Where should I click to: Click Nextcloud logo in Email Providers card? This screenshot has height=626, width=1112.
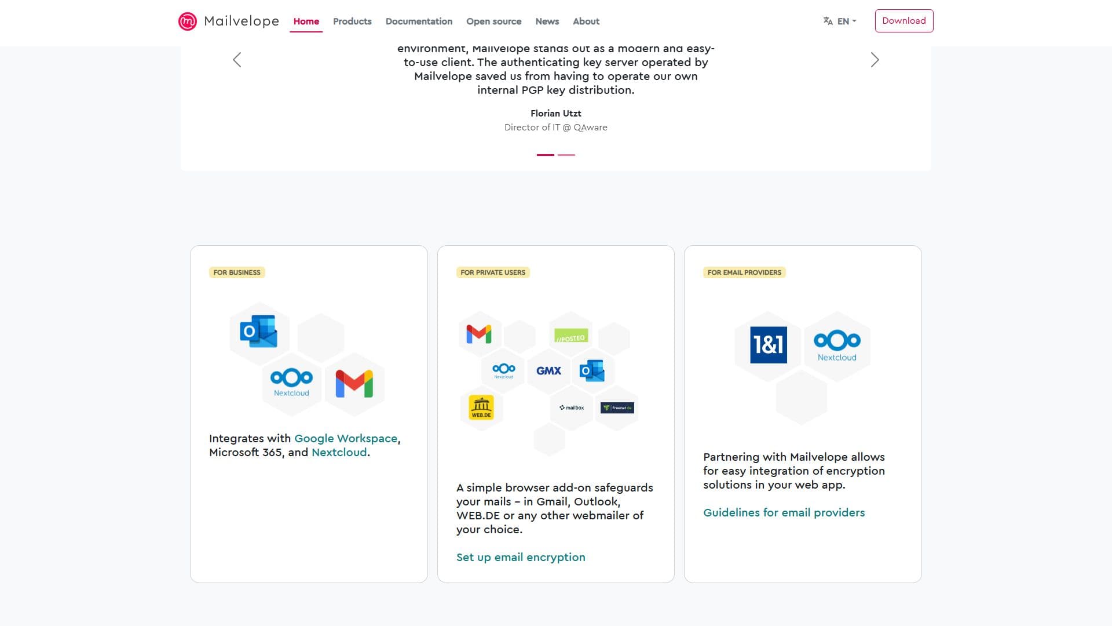click(837, 346)
